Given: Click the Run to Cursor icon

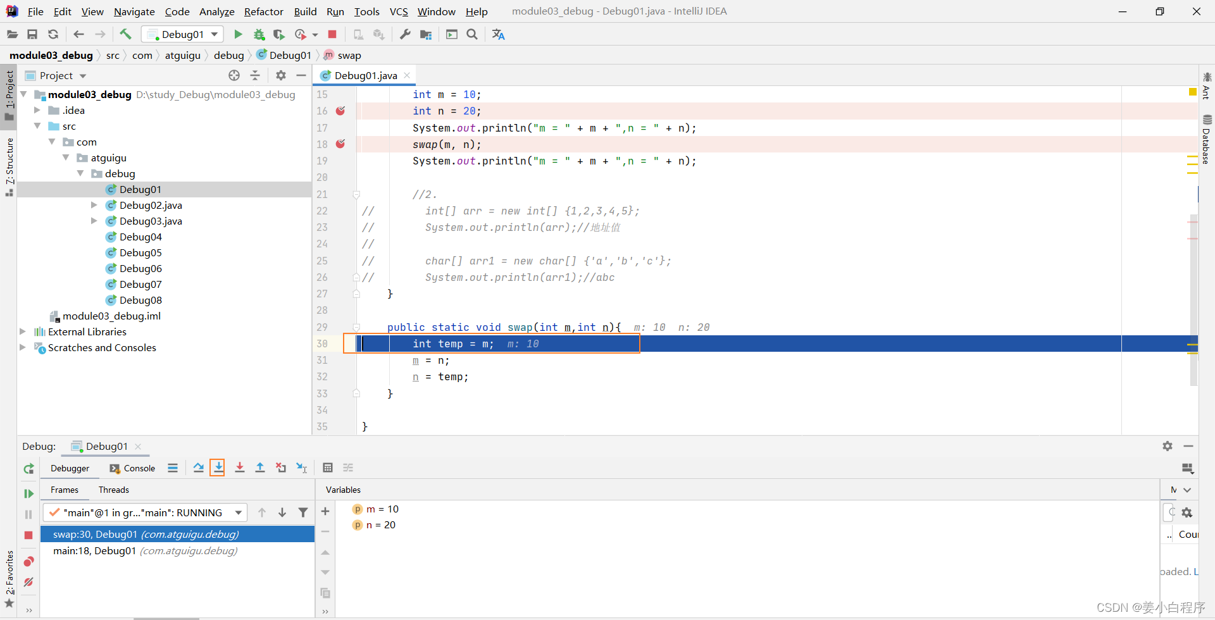Looking at the screenshot, I should point(302,468).
